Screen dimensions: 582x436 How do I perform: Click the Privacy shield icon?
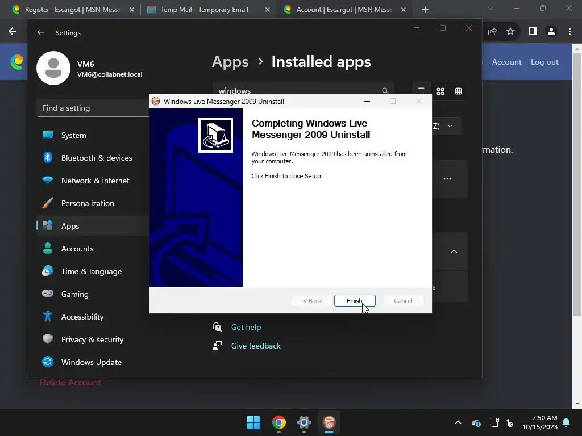[x=48, y=339]
